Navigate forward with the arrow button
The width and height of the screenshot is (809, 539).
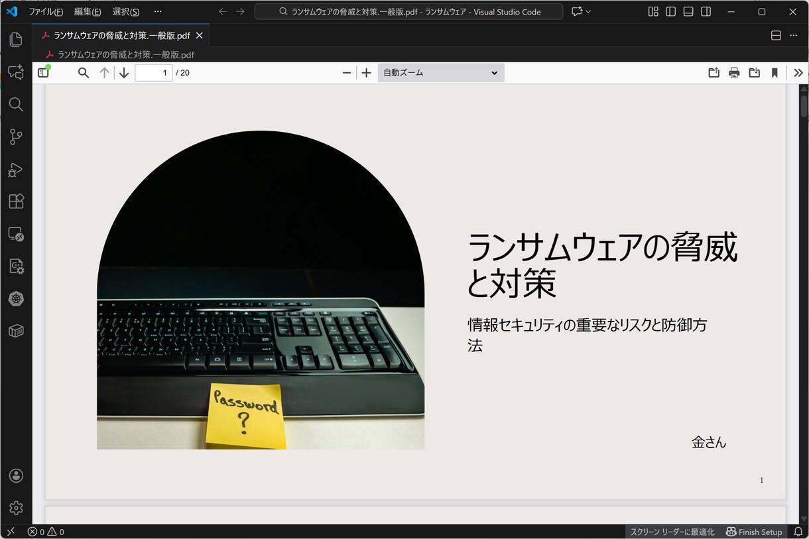[x=240, y=12]
